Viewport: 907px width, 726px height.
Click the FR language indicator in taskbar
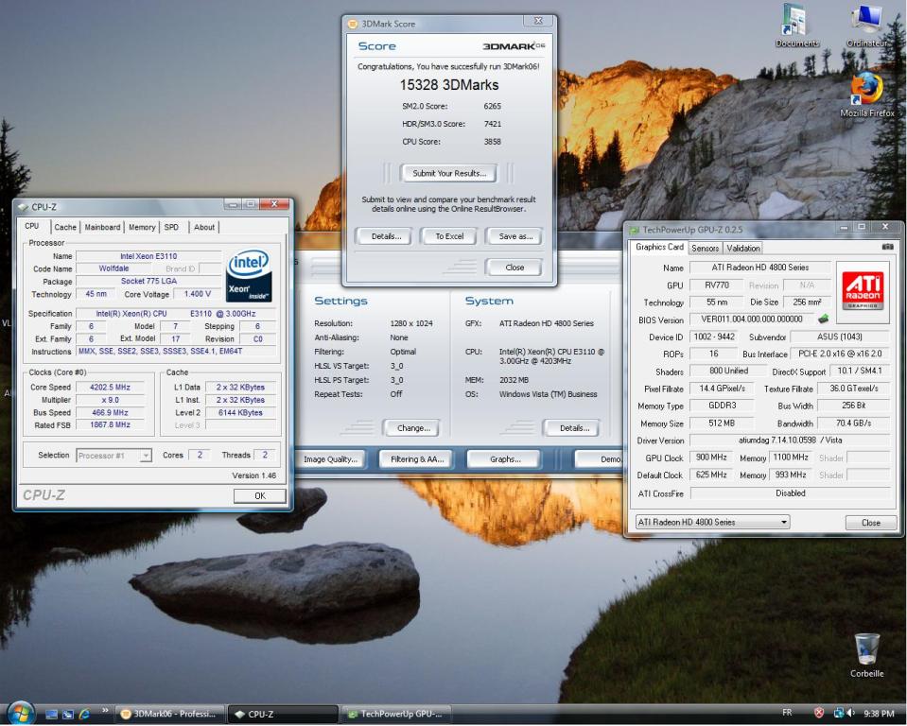pos(787,713)
